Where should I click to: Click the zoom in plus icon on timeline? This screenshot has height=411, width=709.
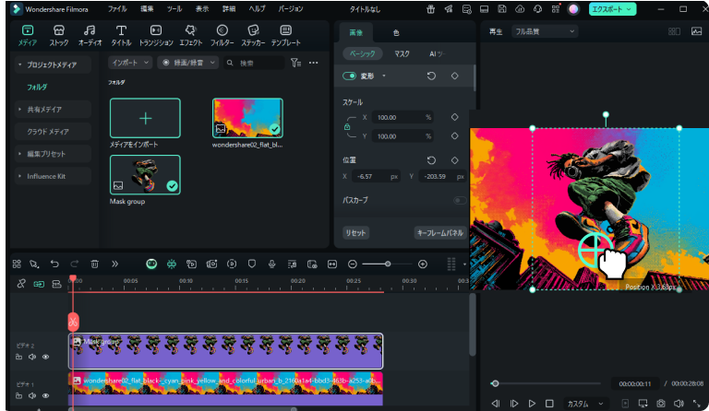click(x=423, y=264)
